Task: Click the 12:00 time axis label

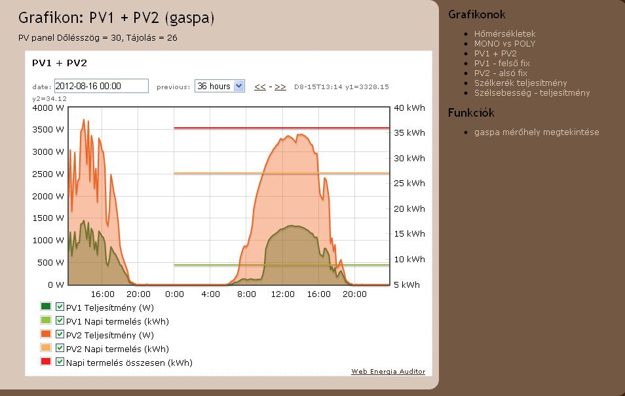Action: (282, 294)
